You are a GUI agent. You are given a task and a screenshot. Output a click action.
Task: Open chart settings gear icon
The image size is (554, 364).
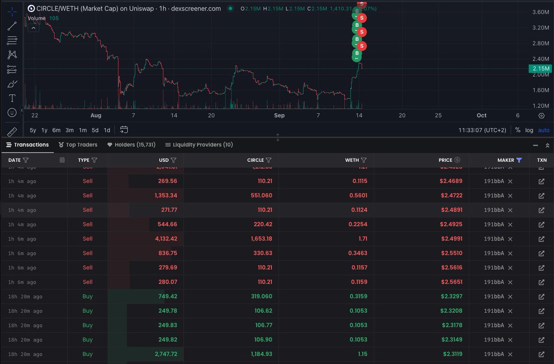click(x=542, y=116)
